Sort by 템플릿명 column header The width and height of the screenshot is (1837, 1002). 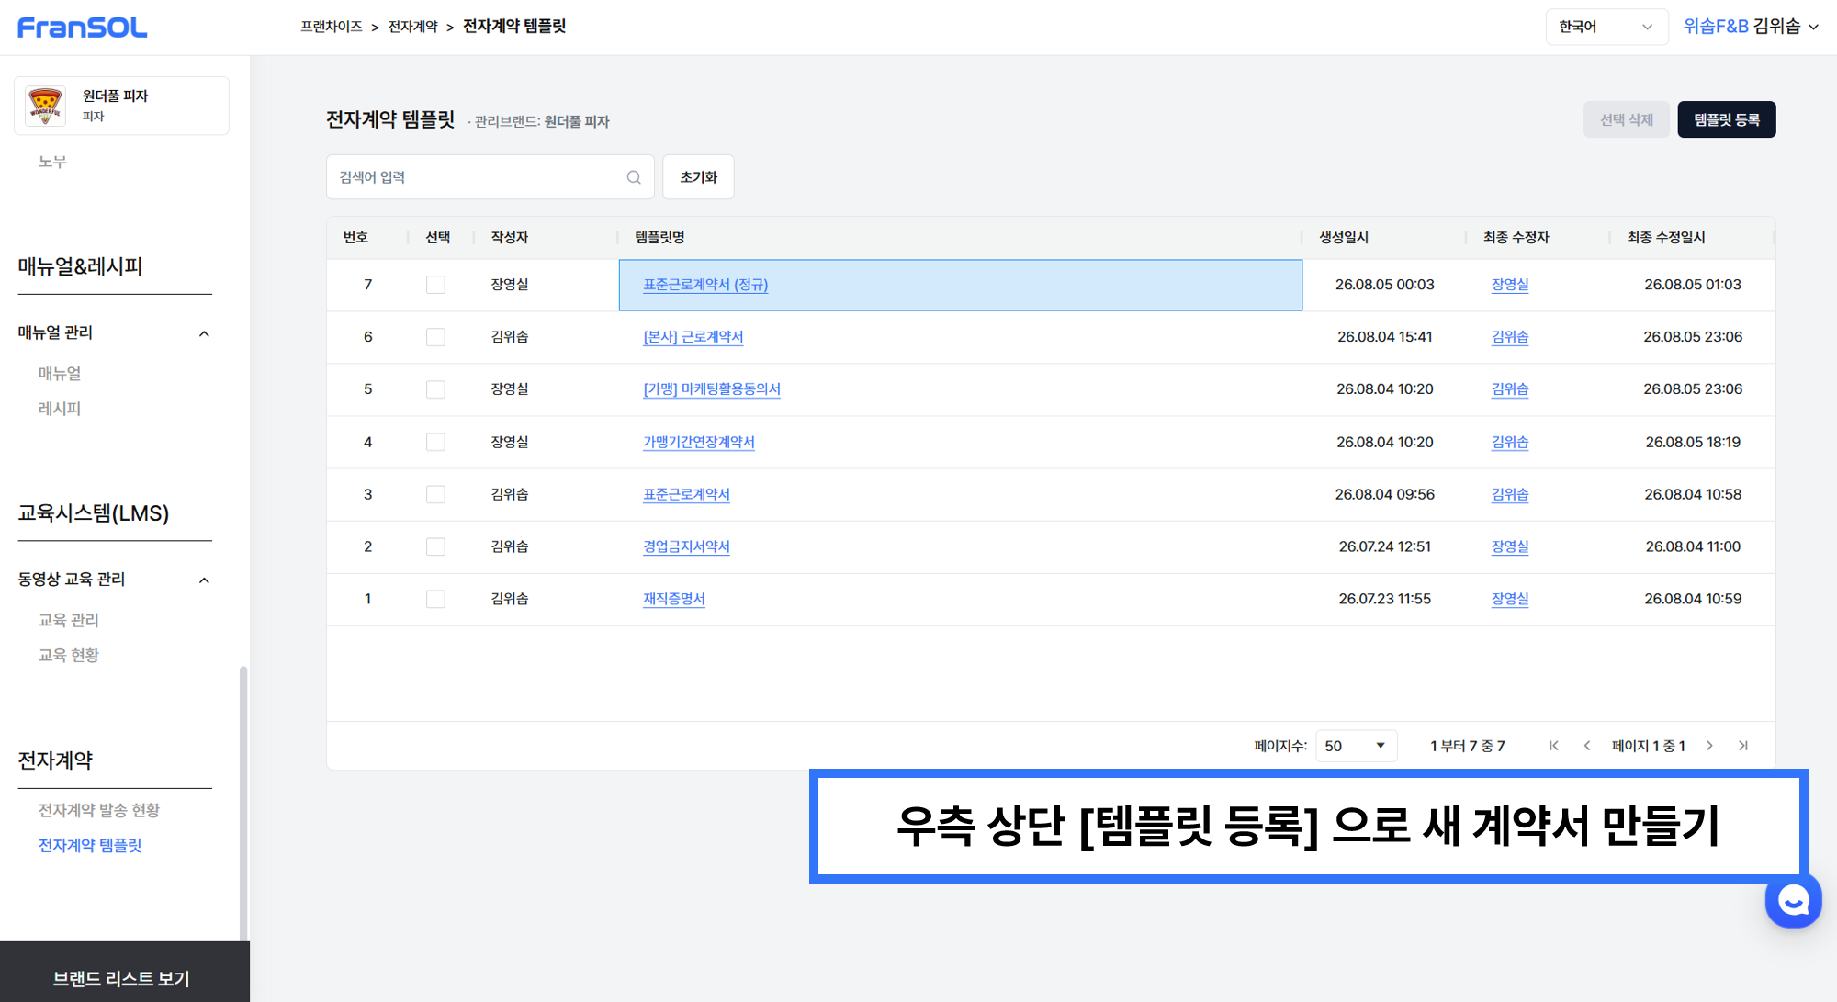tap(659, 237)
